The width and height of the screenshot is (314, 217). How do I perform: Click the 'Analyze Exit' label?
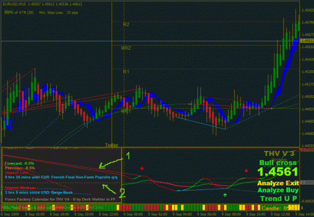coord(278,183)
